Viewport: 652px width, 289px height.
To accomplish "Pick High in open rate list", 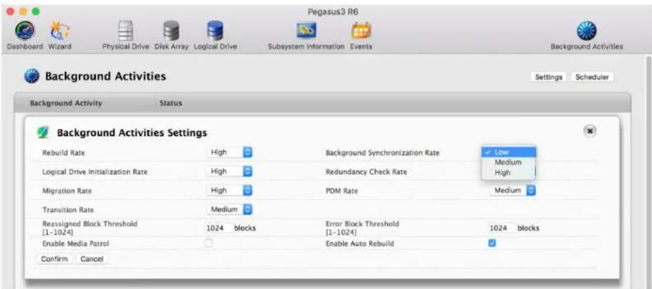I will (508, 172).
